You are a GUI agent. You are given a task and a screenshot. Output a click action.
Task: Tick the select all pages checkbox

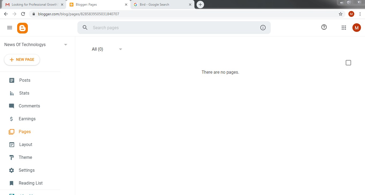(348, 63)
